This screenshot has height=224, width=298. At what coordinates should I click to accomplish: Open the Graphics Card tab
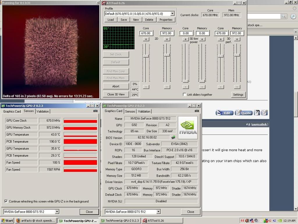(x=113, y=111)
